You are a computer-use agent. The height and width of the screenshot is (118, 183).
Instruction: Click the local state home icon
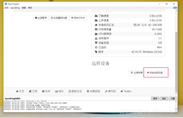click(96, 25)
